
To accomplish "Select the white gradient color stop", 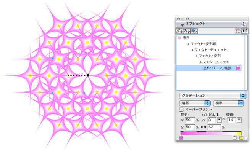I will pos(235,138).
